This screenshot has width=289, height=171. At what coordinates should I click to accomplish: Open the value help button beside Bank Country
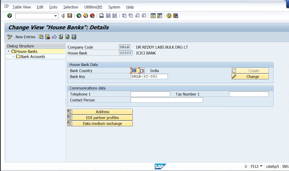coord(142,71)
